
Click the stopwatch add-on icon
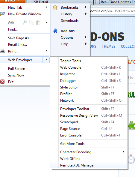point(131,159)
